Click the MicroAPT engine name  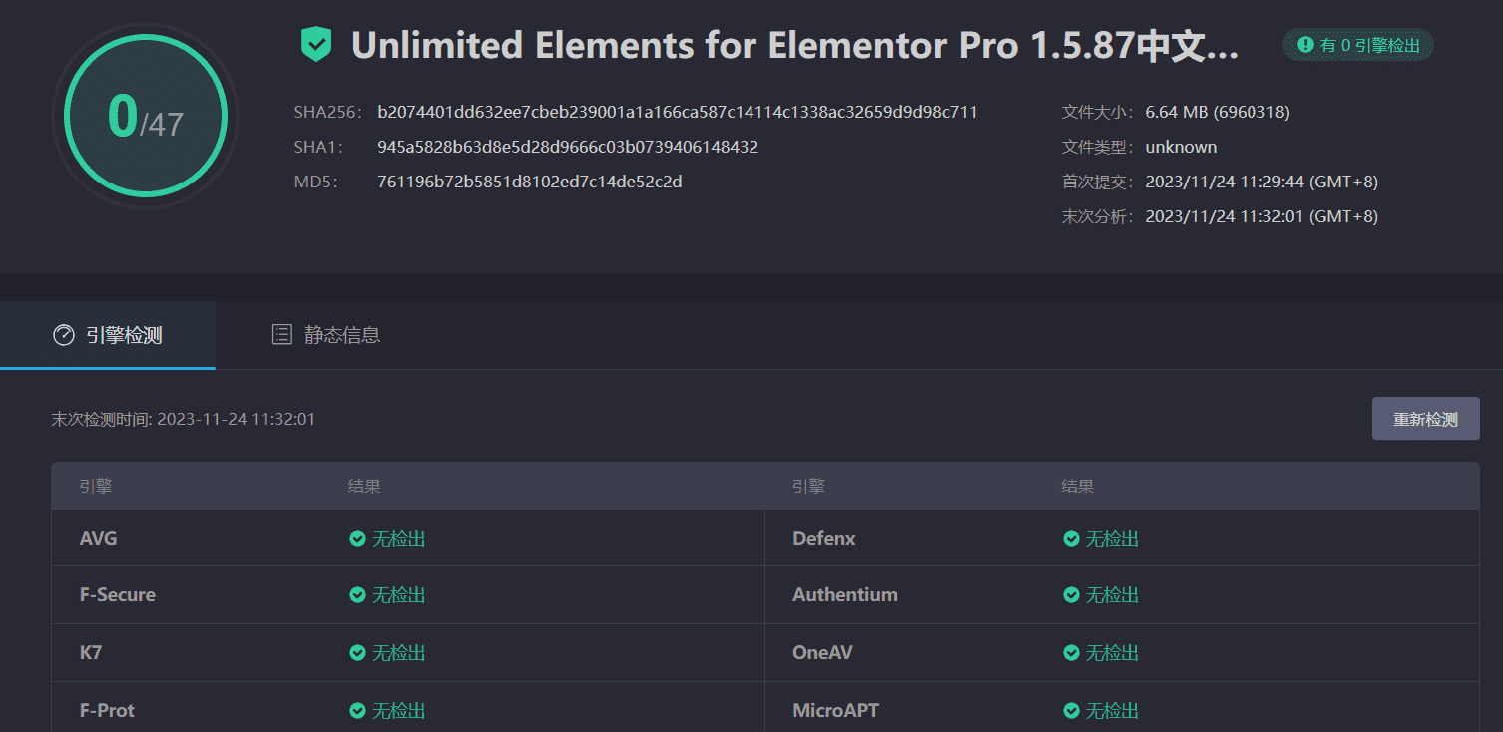(835, 711)
